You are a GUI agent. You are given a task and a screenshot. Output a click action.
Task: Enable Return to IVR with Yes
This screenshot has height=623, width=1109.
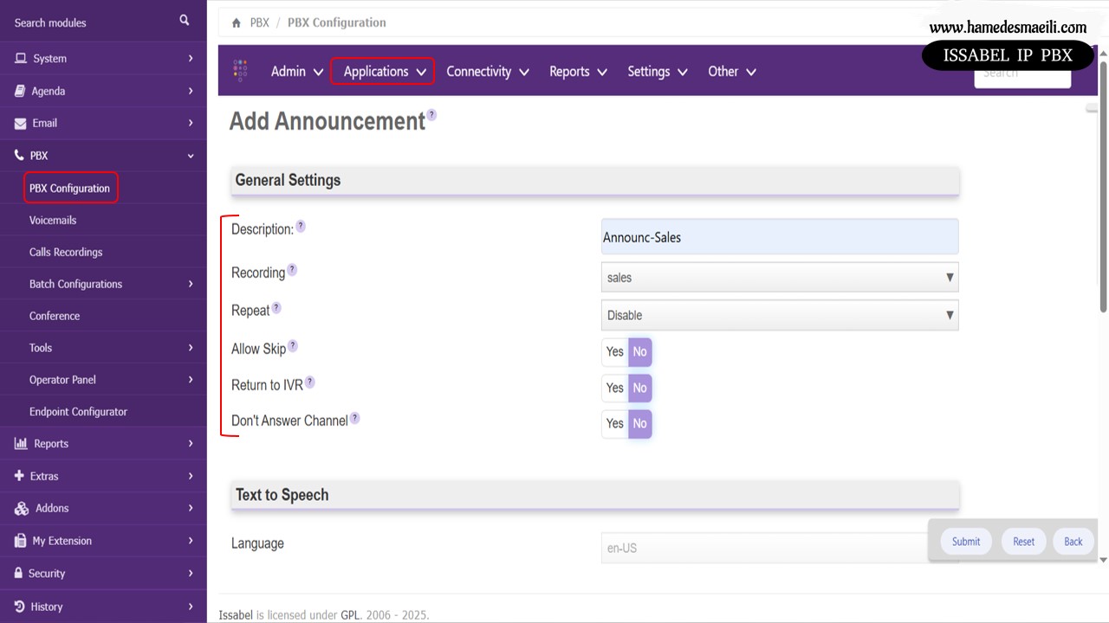click(615, 389)
